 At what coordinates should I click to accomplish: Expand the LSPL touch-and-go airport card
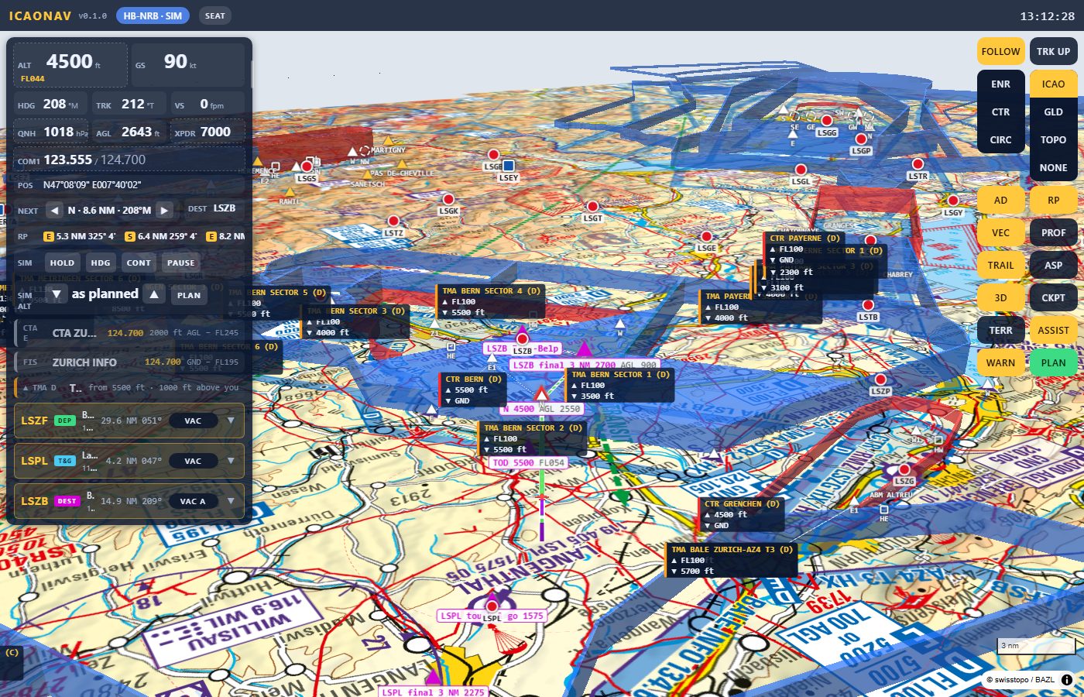tap(231, 461)
